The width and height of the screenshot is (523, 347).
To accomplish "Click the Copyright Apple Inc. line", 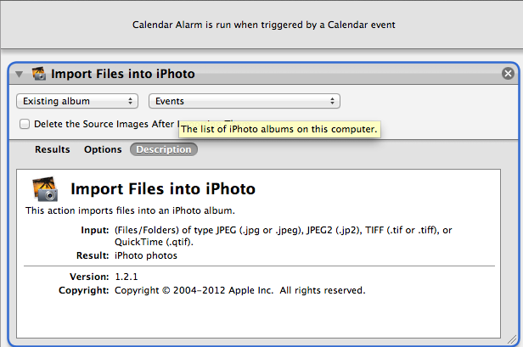I will click(x=212, y=290).
